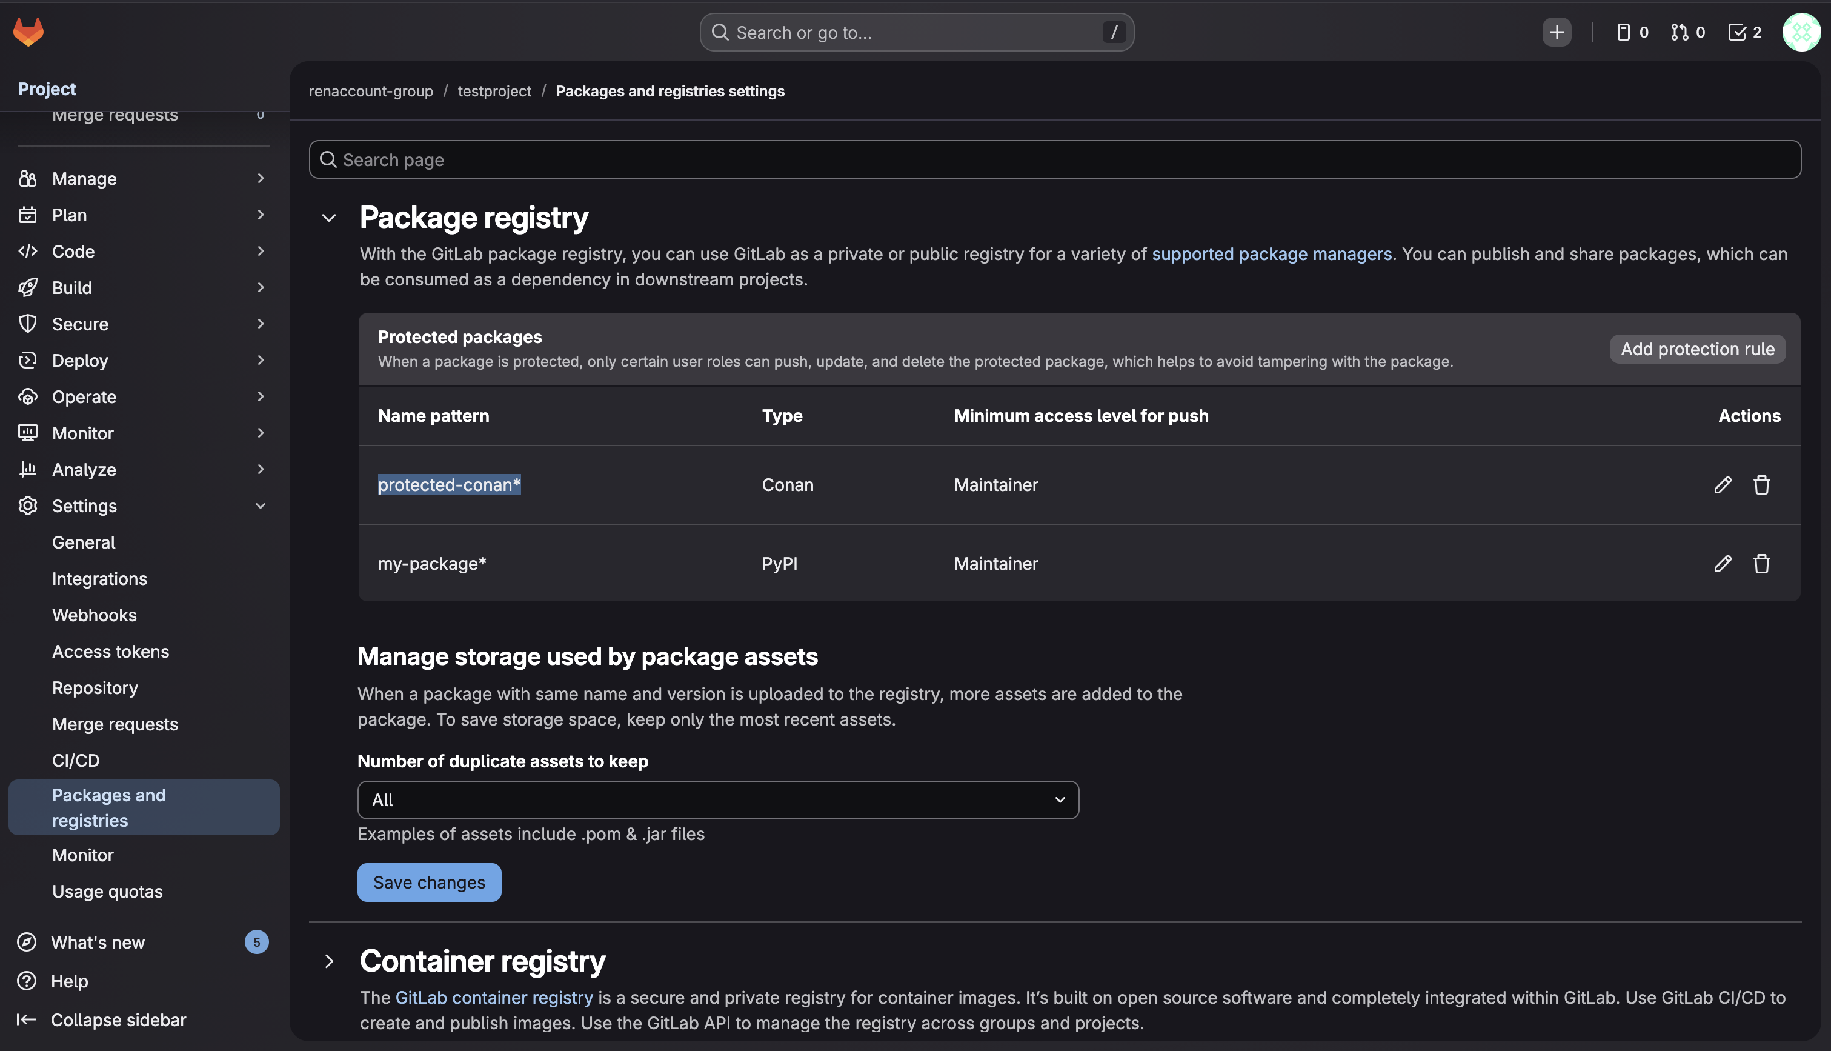This screenshot has width=1831, height=1051.
Task: Open Access tokens settings page
Action: coord(110,652)
